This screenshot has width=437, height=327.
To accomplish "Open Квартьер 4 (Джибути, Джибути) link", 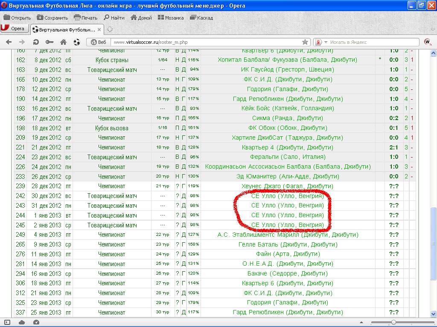I will point(287,147).
